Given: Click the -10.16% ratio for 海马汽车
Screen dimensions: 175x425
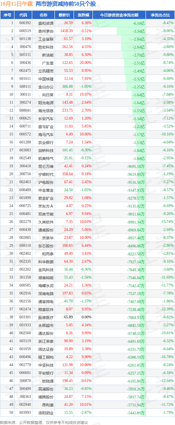Looking at the screenshot, I should 167,134.
